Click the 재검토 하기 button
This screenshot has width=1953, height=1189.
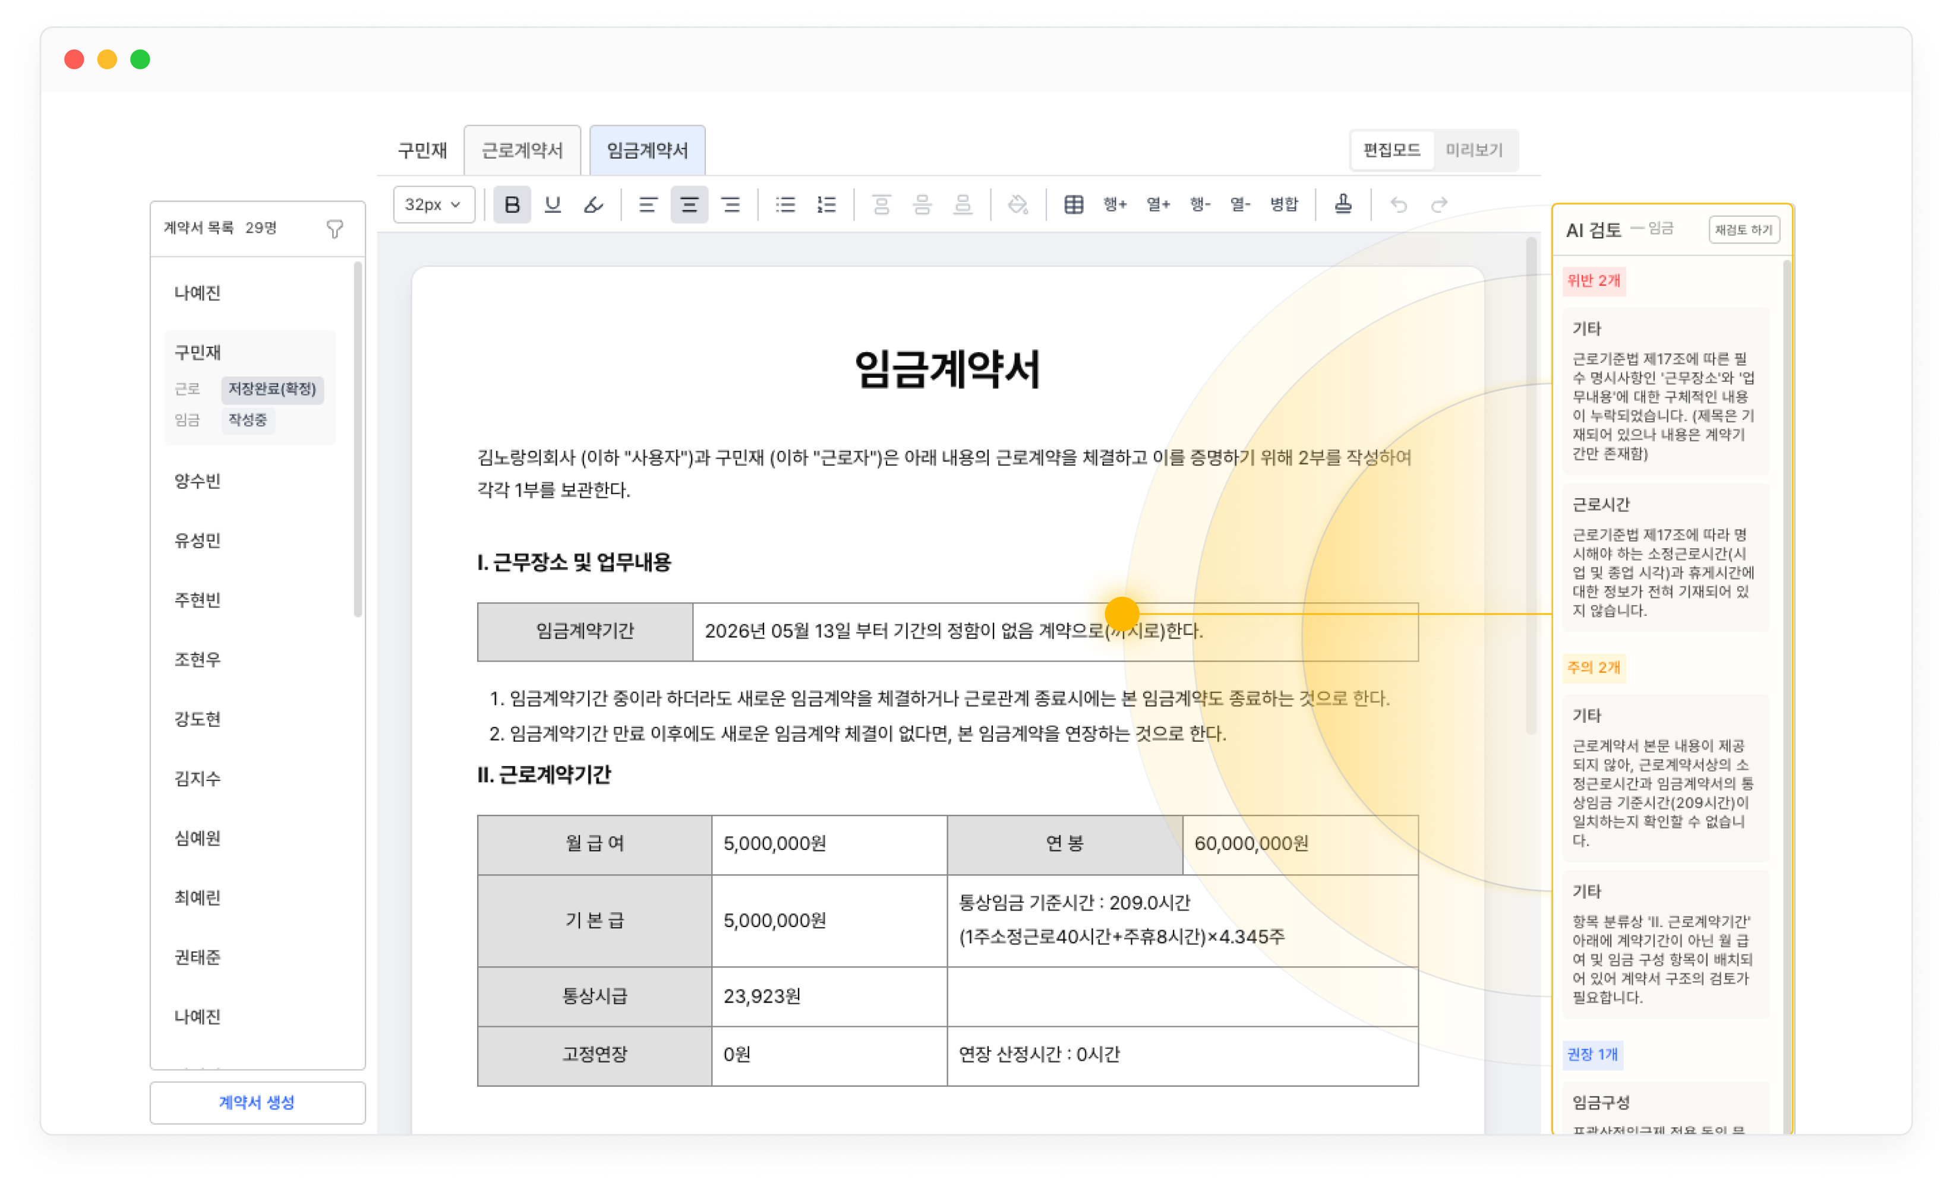(1744, 230)
